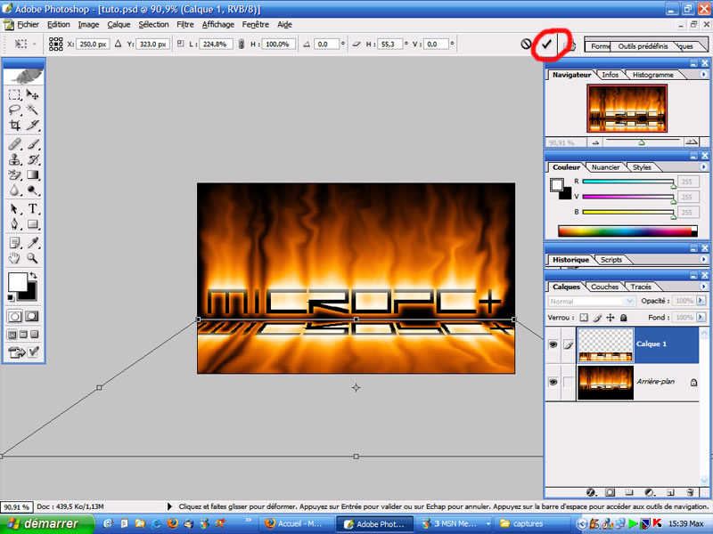713x534 pixels.
Task: Switch to the Couches tab
Action: coord(604,287)
